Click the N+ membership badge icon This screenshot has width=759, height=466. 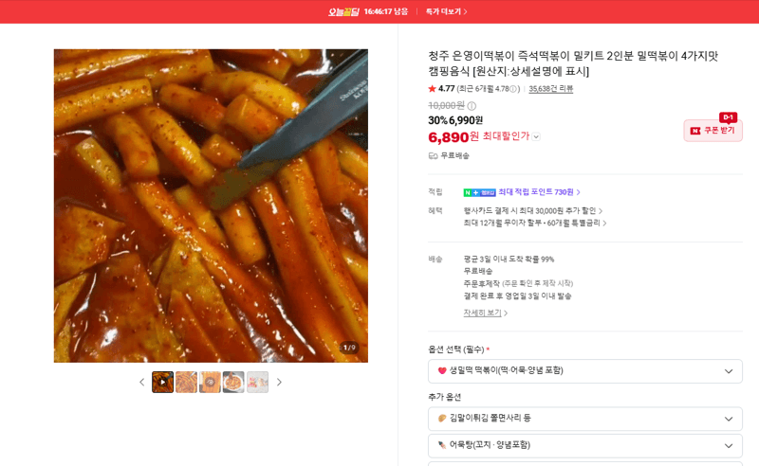(479, 192)
